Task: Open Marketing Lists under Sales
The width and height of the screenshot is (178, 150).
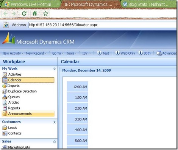Action: (19, 147)
